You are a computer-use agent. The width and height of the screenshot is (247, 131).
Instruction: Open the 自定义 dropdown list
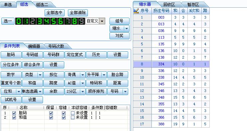coord(102,21)
